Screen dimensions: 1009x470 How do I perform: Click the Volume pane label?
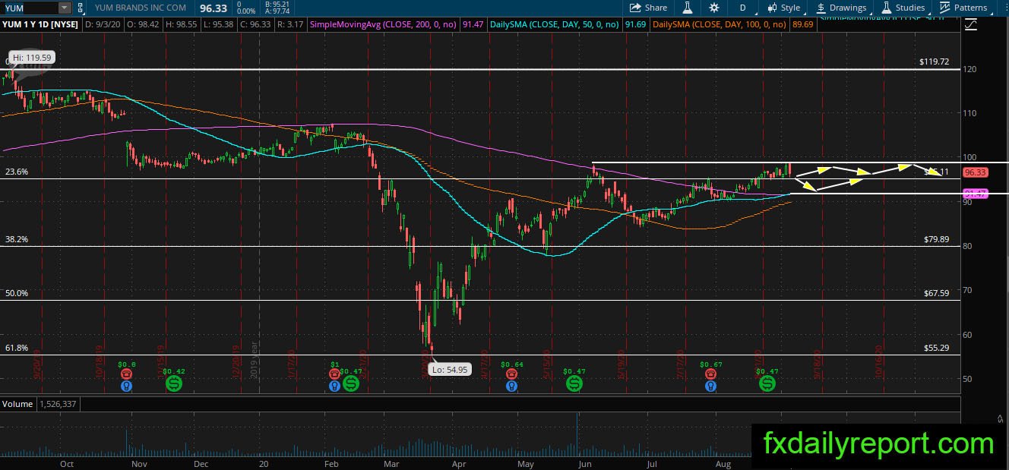coord(17,404)
